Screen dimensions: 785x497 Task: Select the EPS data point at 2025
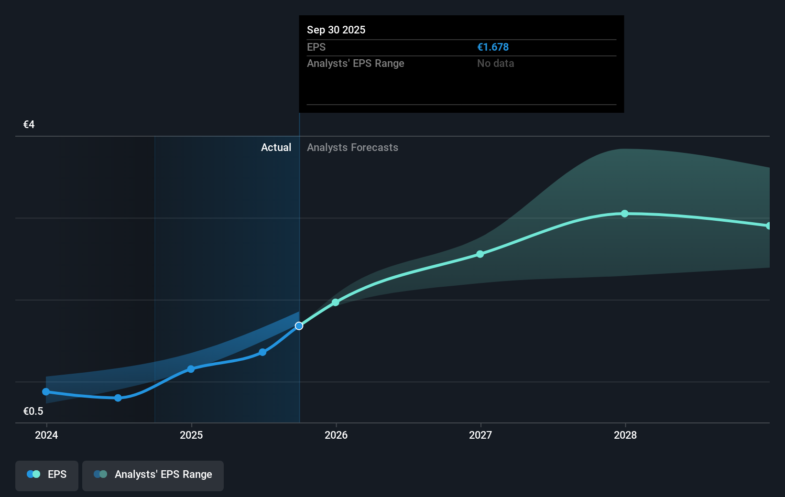[191, 369]
